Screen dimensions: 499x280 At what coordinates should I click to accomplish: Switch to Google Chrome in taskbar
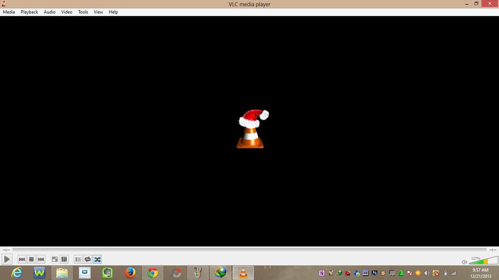coord(152,273)
